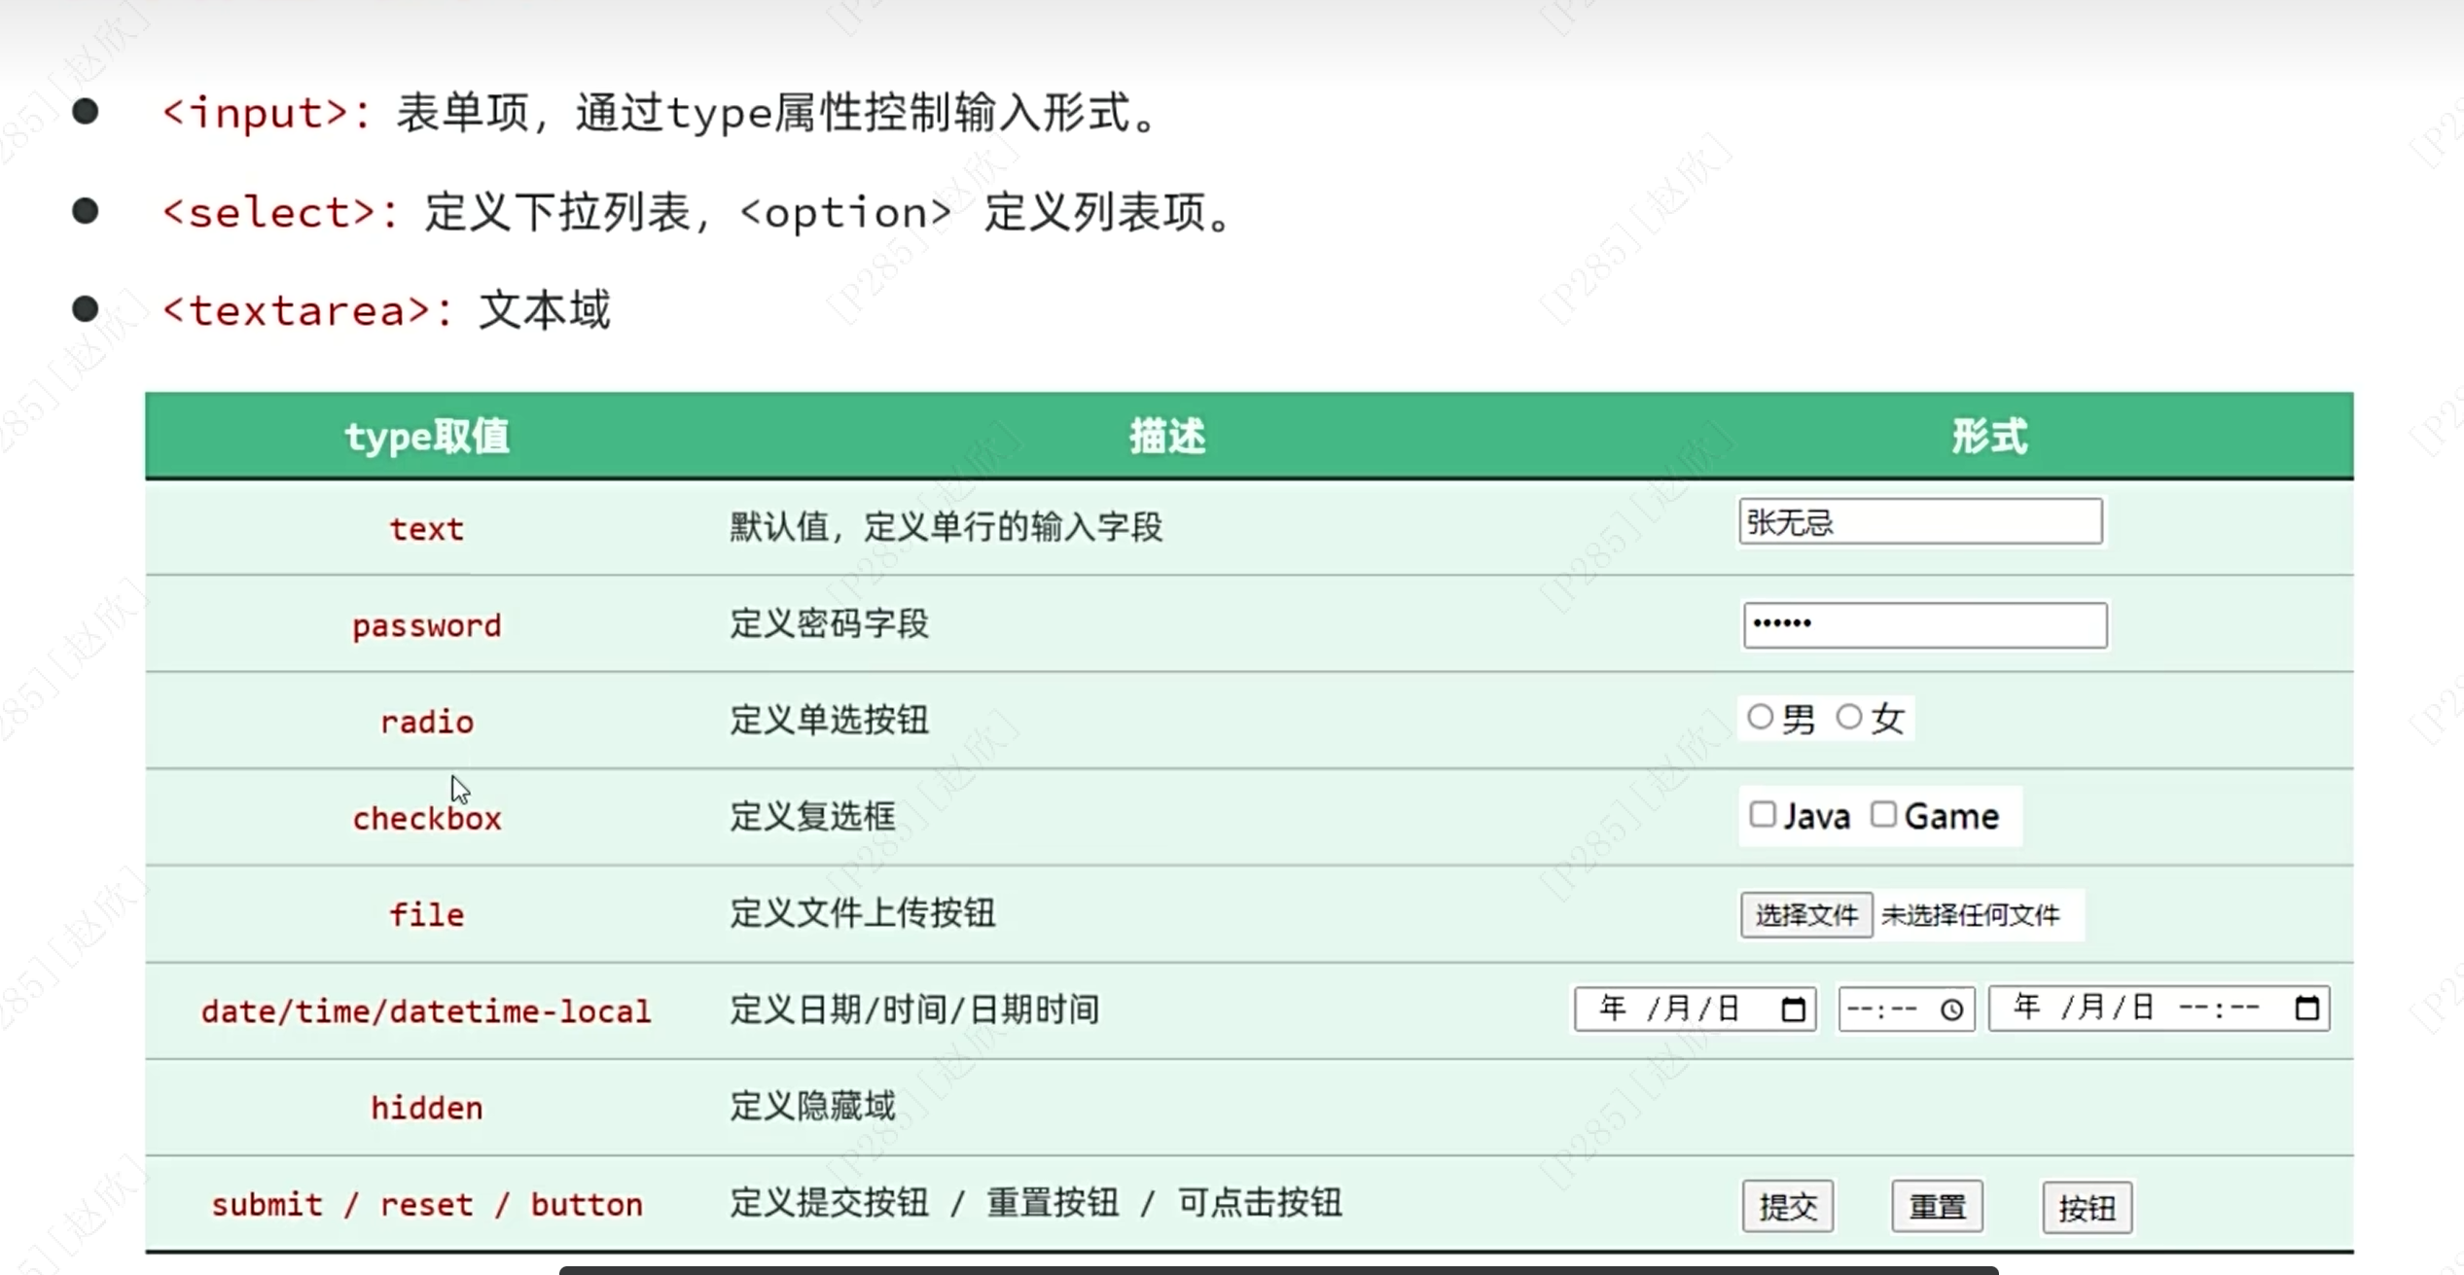Click the progress bar at bottom
The image size is (2464, 1275).
[1278, 1269]
